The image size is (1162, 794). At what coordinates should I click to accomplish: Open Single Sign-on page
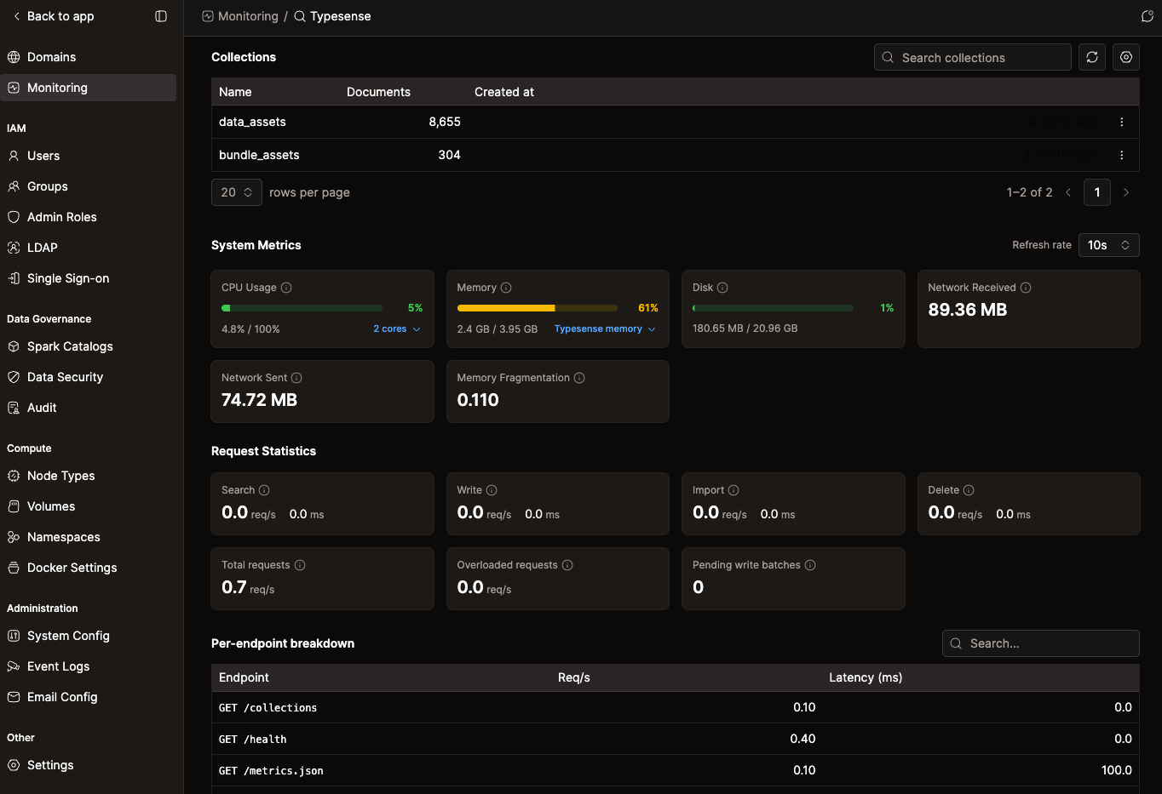[89, 278]
